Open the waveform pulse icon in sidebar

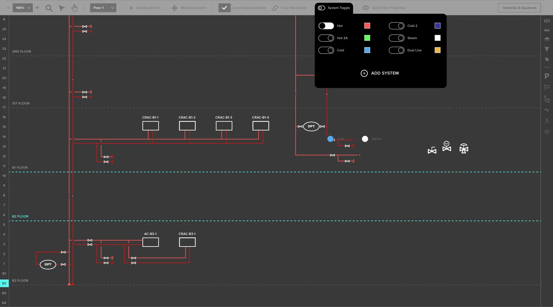click(547, 110)
